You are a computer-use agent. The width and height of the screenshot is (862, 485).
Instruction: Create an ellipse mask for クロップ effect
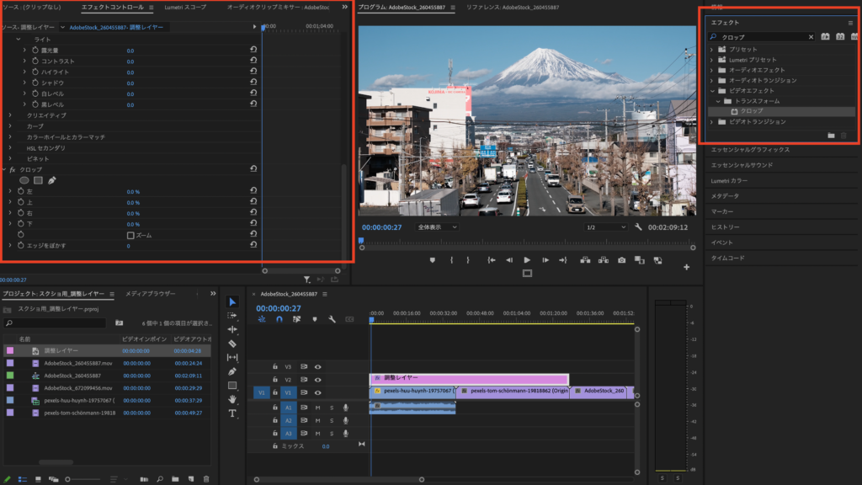tap(24, 180)
